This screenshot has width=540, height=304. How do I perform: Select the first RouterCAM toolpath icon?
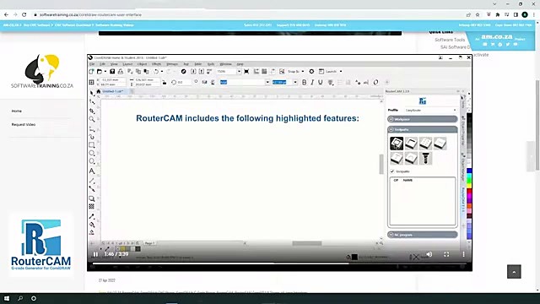point(397,144)
